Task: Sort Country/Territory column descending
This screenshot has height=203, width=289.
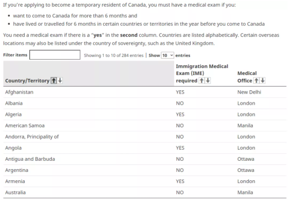Action: pyautogui.click(x=60, y=81)
